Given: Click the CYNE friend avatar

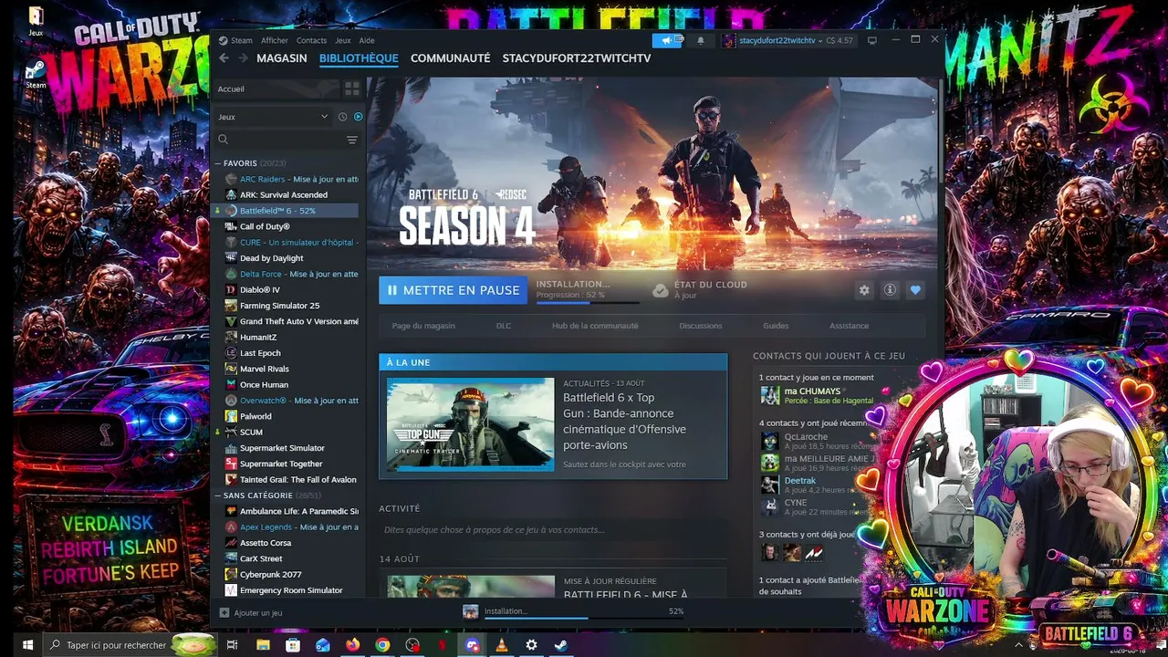Looking at the screenshot, I should pos(770,506).
